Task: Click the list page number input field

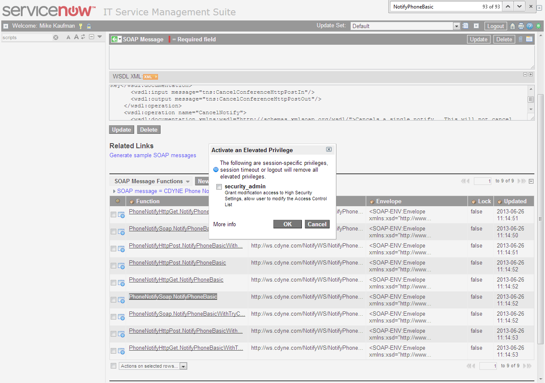Action: coord(482,181)
